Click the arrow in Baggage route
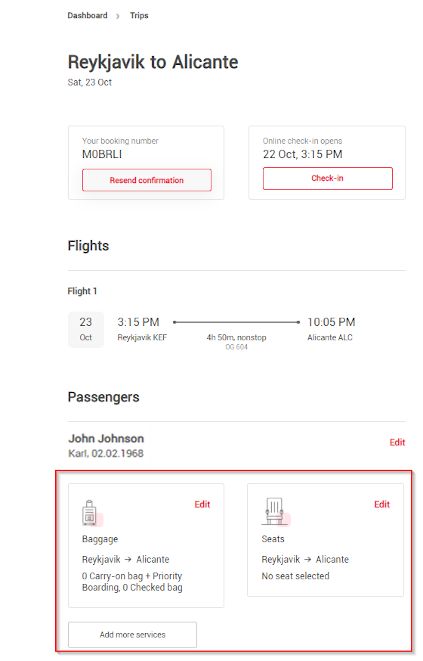This screenshot has width=423, height=661. 128,559
